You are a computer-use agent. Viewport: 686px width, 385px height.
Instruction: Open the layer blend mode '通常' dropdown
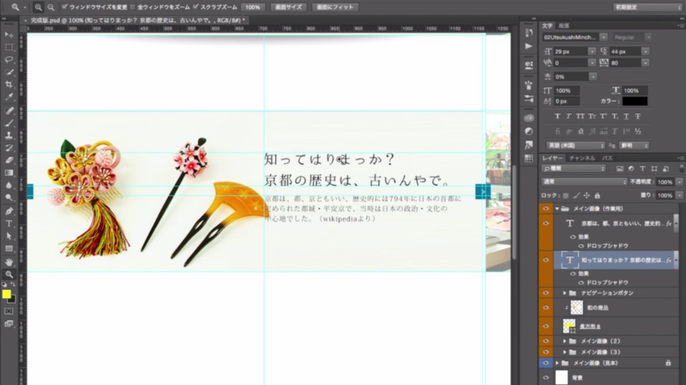click(x=585, y=182)
